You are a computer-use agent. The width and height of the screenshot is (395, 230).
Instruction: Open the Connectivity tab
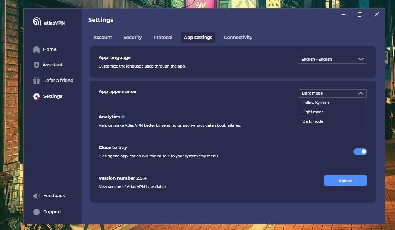[238, 38]
